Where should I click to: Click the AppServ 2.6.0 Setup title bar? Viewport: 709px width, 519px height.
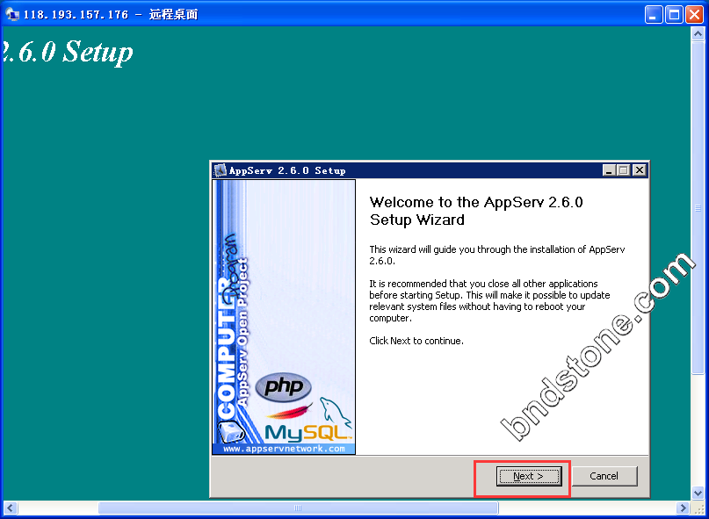[x=413, y=170]
